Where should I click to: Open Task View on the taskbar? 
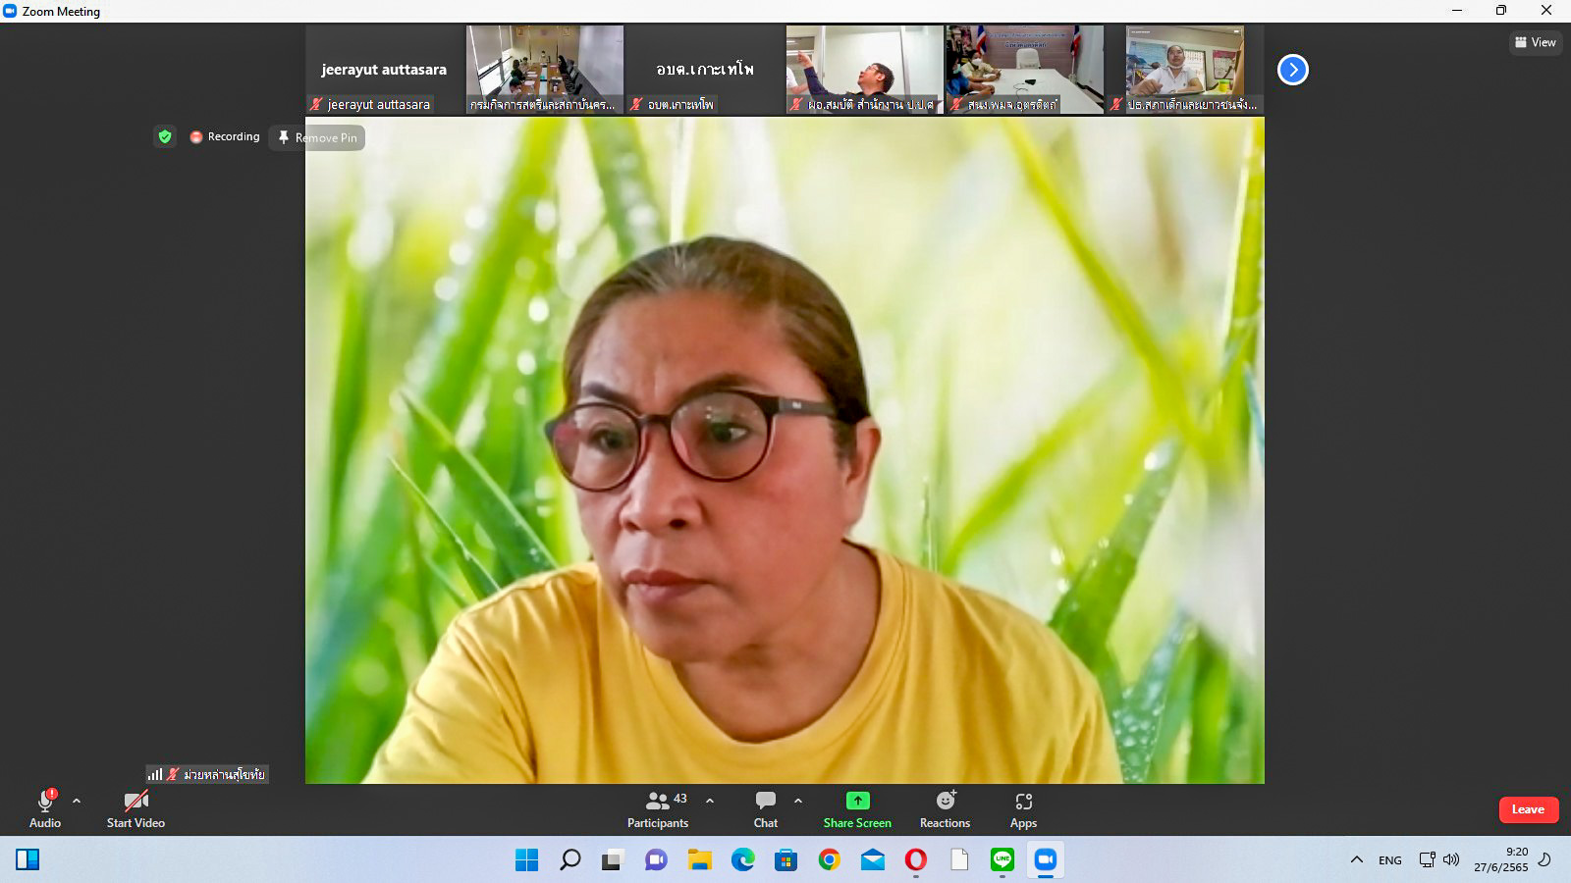[614, 860]
